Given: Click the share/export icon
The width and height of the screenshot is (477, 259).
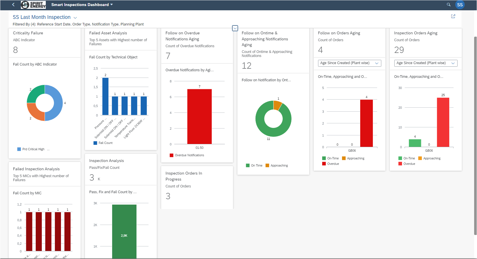Looking at the screenshot, I should (x=453, y=16).
